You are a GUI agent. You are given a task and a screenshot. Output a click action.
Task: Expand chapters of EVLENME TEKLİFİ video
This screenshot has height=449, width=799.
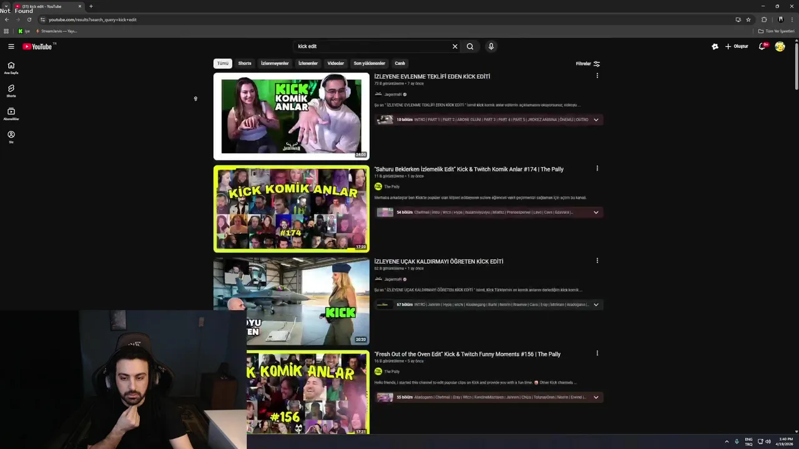[596, 120]
